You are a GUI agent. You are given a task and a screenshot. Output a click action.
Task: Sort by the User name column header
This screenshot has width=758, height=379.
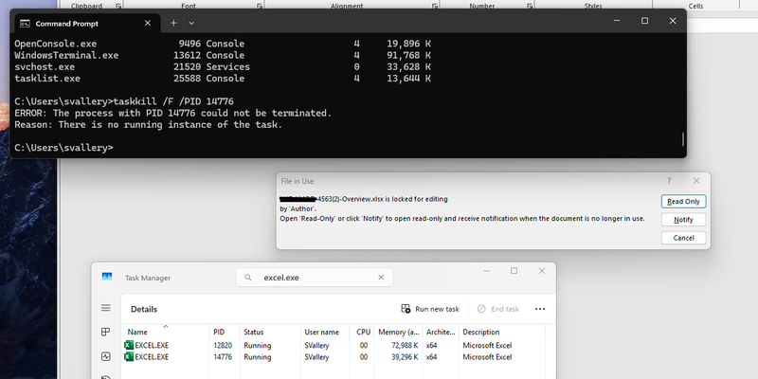(x=324, y=333)
